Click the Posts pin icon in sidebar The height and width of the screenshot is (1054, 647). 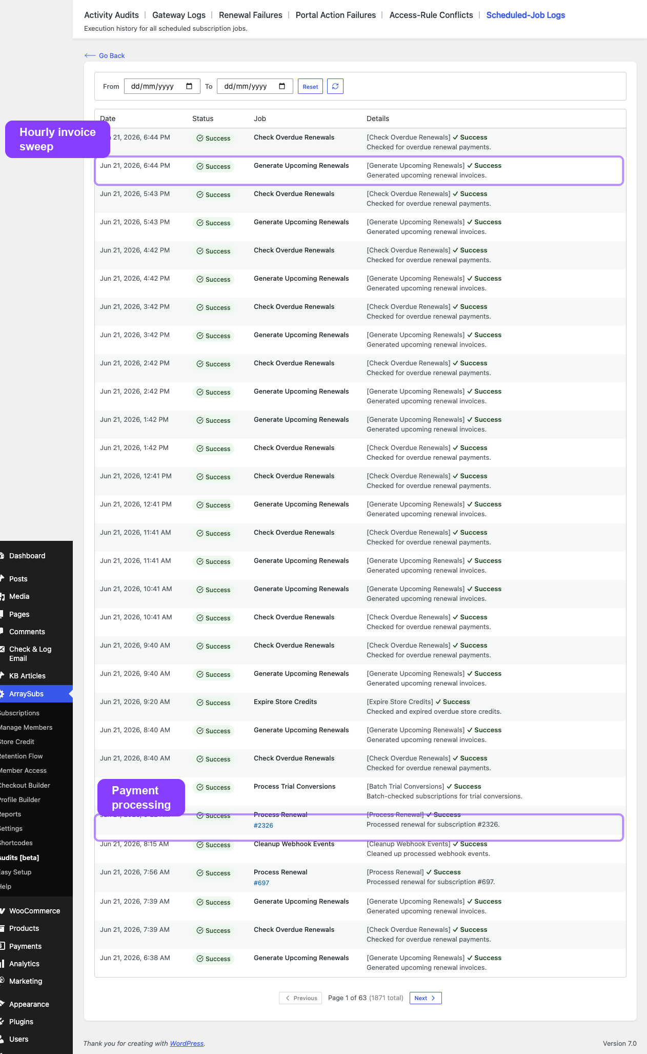point(2,578)
